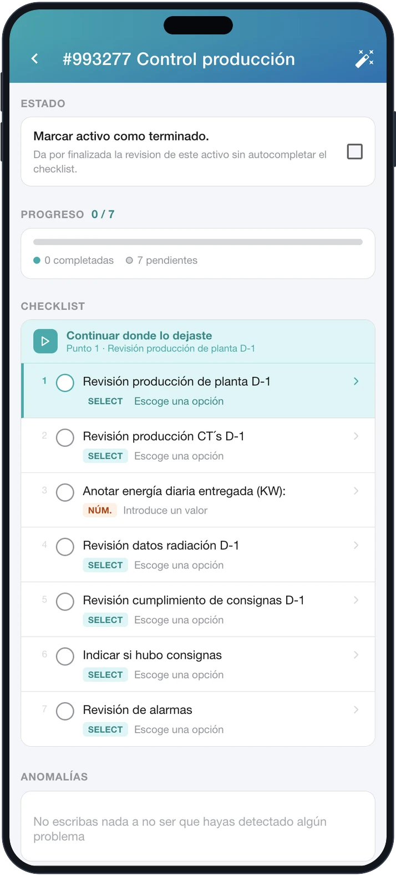Open chevron for Revisión producción de planta D-1
The image size is (396, 876).
[356, 381]
